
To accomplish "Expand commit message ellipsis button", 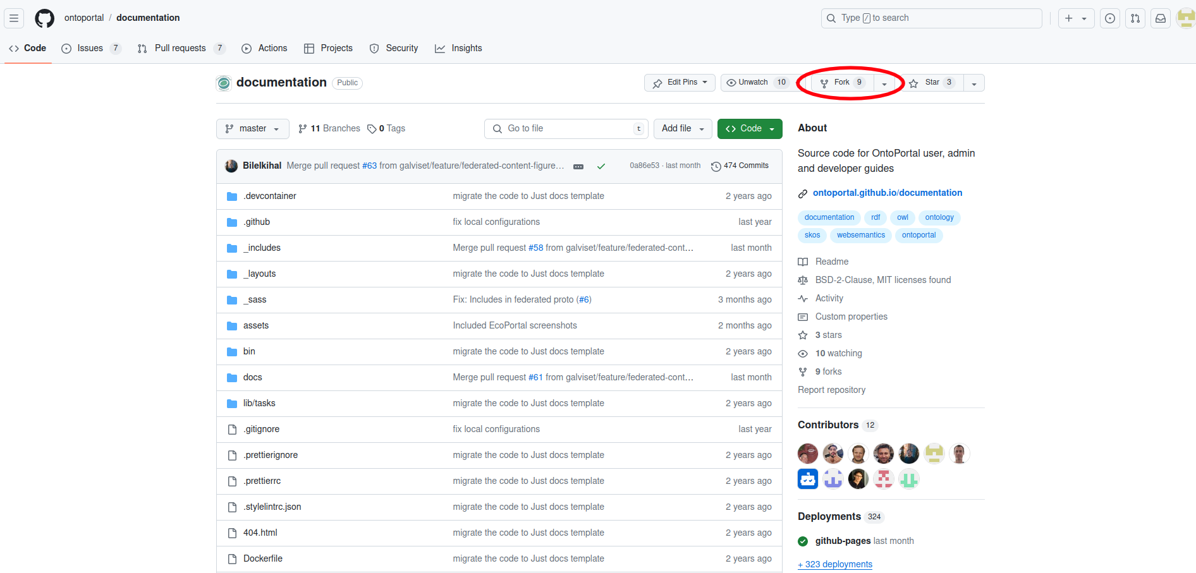I will 578,167.
